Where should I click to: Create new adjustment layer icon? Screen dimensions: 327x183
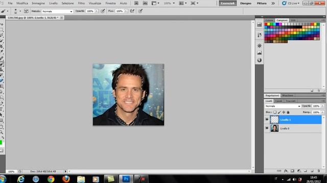click(x=299, y=171)
